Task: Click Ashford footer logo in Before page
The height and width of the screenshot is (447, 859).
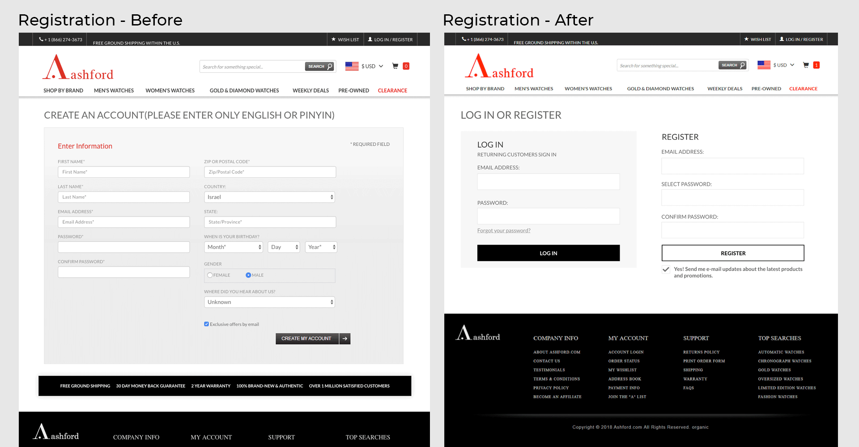Action: tap(56, 432)
